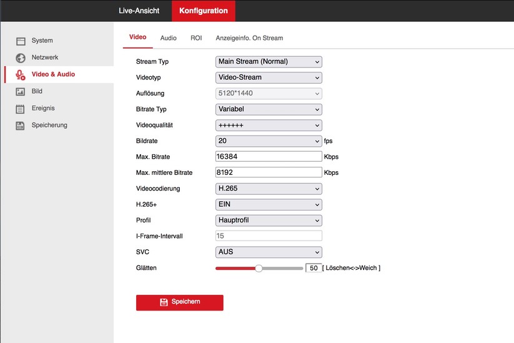The width and height of the screenshot is (514, 343).
Task: Click the Ereignis calendar icon
Action: pos(21,109)
